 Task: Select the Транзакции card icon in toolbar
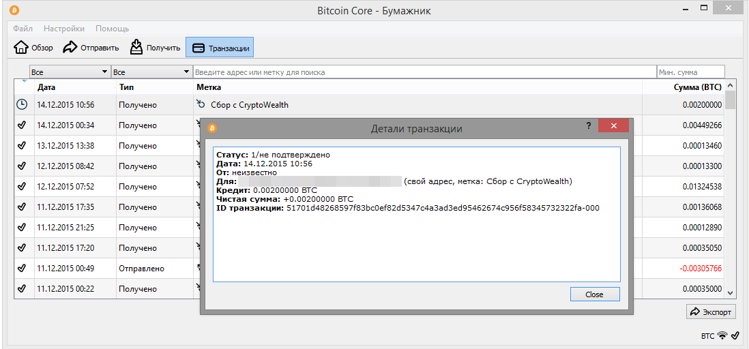[199, 48]
